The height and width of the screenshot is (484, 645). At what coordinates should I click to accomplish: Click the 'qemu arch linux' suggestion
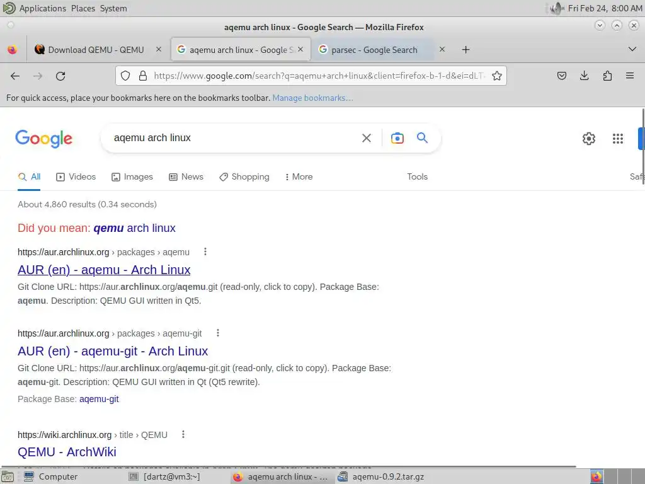135,228
